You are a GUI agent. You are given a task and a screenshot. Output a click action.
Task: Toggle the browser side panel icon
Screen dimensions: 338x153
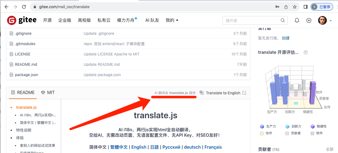(x=306, y=7)
